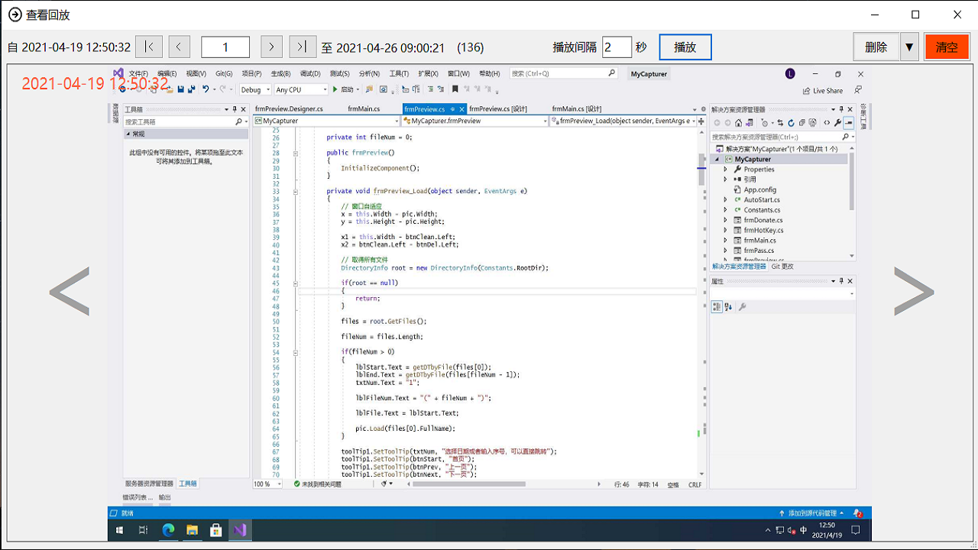The image size is (978, 550).
Task: Advance with the small next-page arrow button
Action: pyautogui.click(x=271, y=47)
